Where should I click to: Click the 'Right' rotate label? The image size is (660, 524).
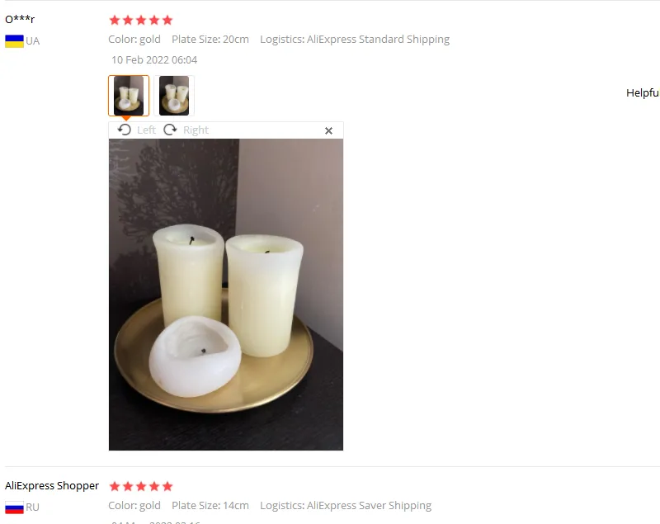tap(196, 130)
